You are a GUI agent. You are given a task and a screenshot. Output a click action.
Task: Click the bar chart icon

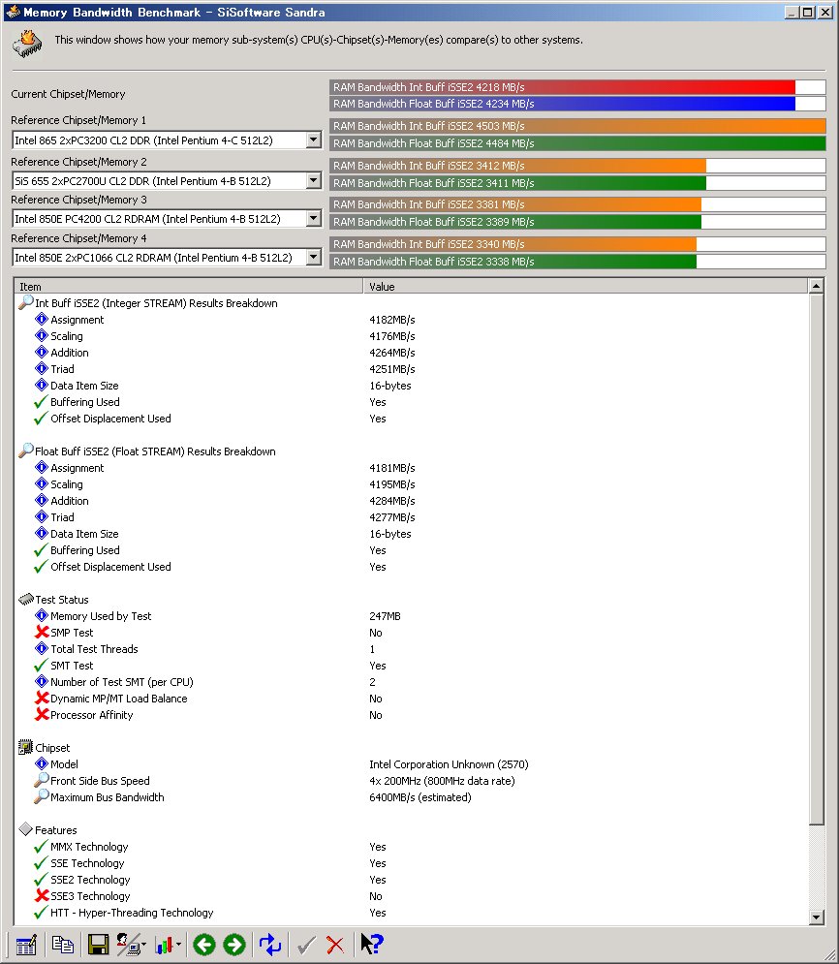(164, 945)
